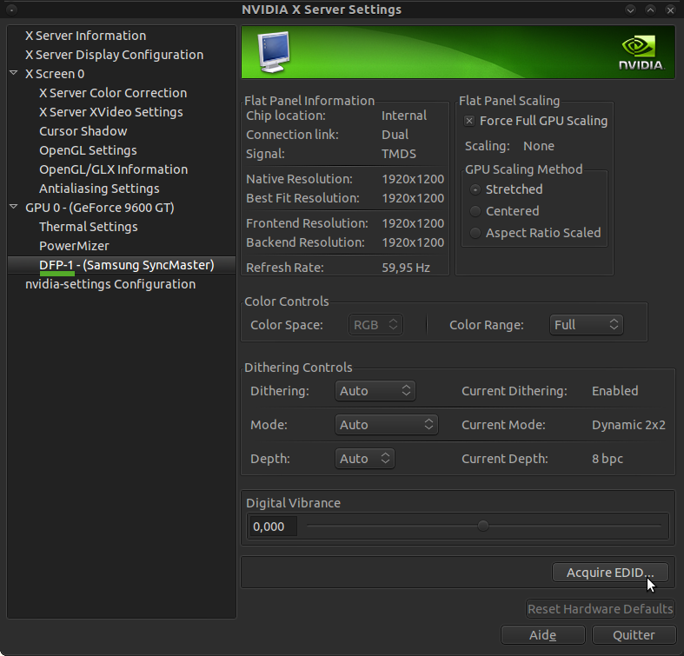684x656 pixels.
Task: Open X Server Display Configuration page
Action: coord(115,55)
